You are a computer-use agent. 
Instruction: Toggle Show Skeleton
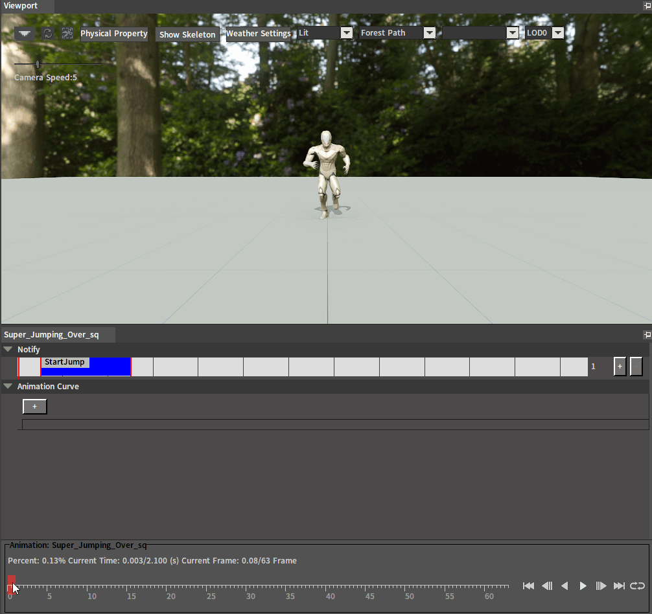pyautogui.click(x=187, y=34)
